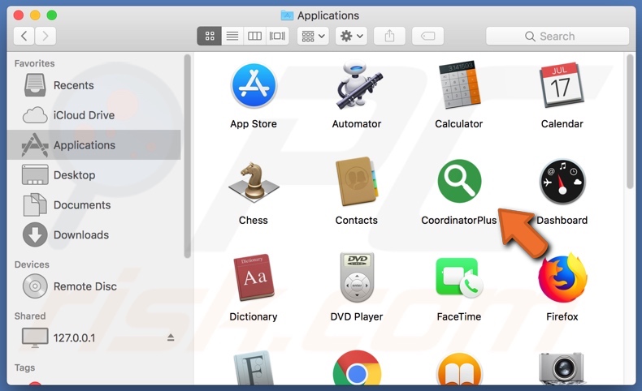Viewport: 642px width, 391px height.
Task: Click the DVD Player name label
Action: (357, 316)
